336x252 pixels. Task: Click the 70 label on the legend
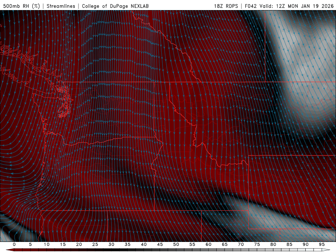point(241,244)
